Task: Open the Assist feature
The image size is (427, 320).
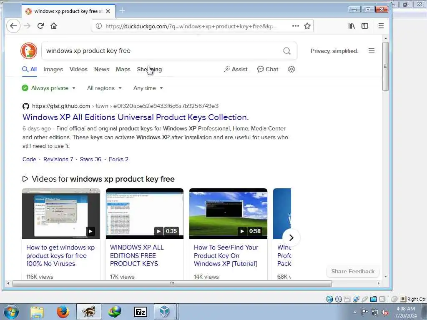Action: tap(236, 70)
